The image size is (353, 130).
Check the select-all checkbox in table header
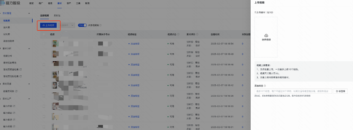coord(44,35)
